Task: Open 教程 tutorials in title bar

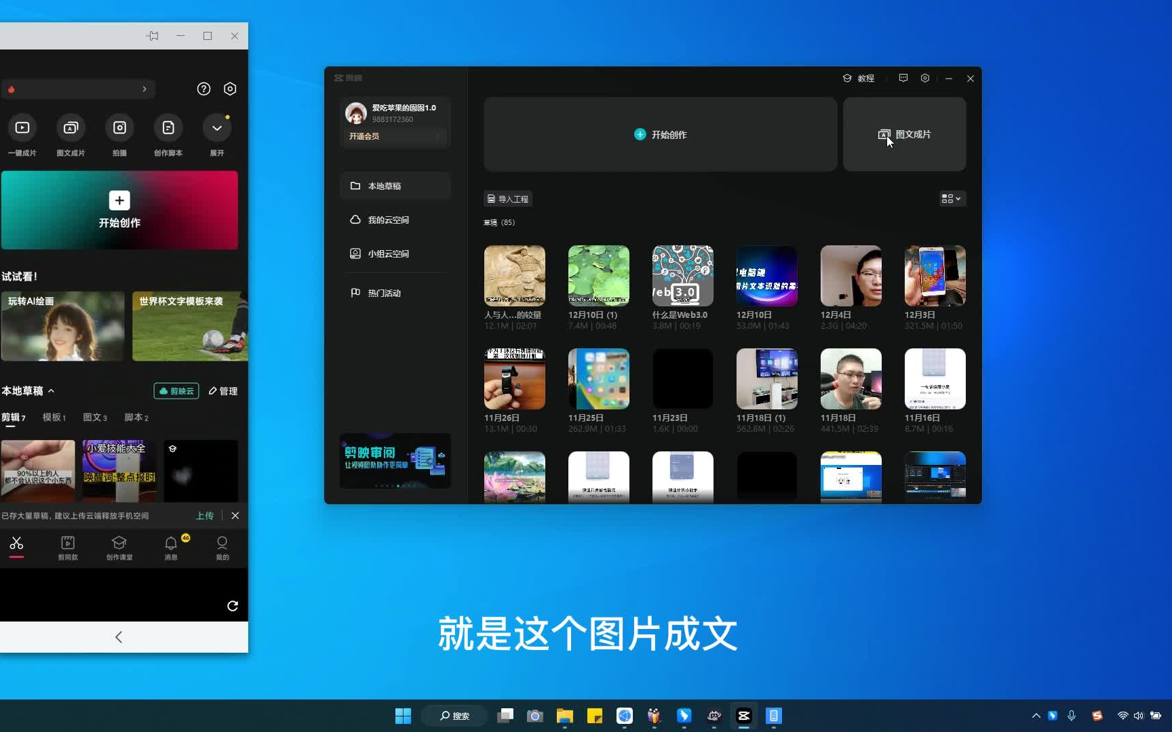Action: pos(859,79)
